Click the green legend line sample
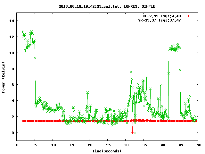205x154 pixels. point(188,20)
